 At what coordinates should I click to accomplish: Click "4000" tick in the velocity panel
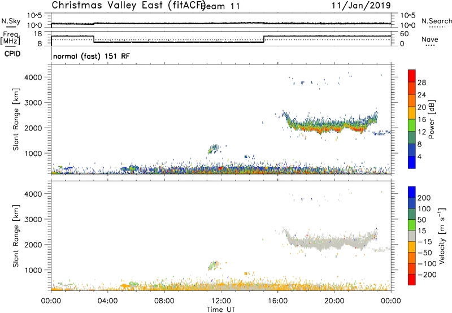point(33,194)
